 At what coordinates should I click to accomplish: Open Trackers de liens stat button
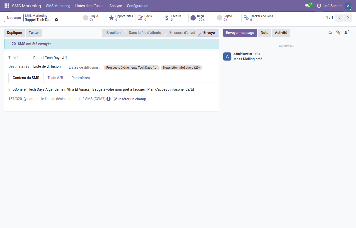point(258,18)
